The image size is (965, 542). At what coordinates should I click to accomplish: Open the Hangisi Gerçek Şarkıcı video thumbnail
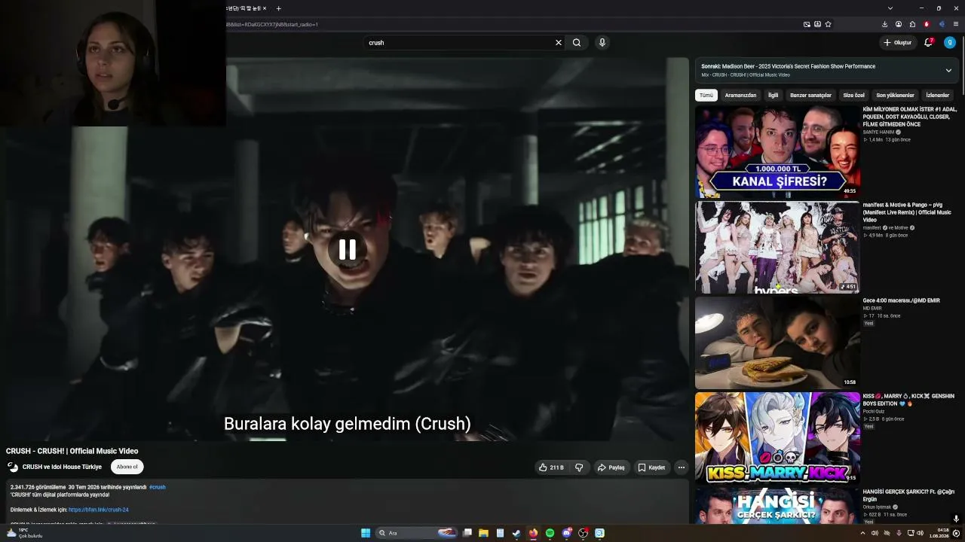tap(777, 506)
